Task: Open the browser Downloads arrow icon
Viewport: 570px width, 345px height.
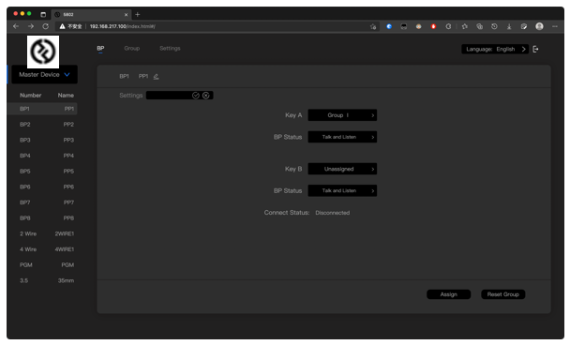Action: point(509,26)
